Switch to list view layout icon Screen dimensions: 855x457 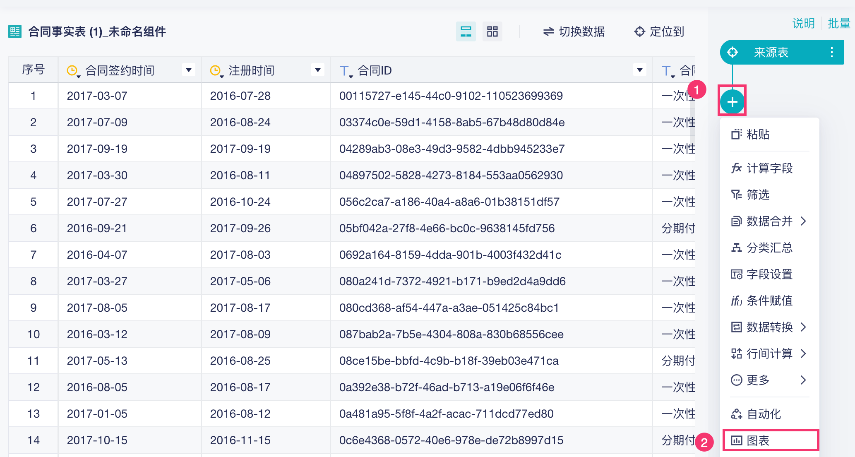[x=466, y=31]
